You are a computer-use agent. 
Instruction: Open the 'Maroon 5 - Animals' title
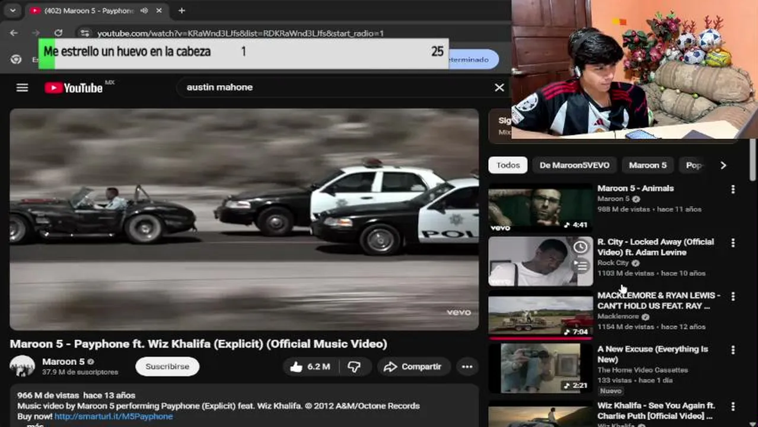[x=635, y=188]
